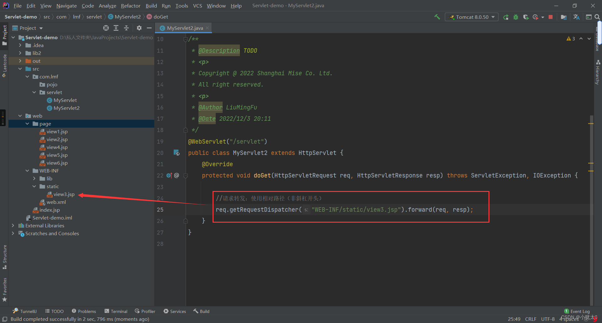Open the TODO tool window
The height and width of the screenshot is (323, 602).
(54, 311)
